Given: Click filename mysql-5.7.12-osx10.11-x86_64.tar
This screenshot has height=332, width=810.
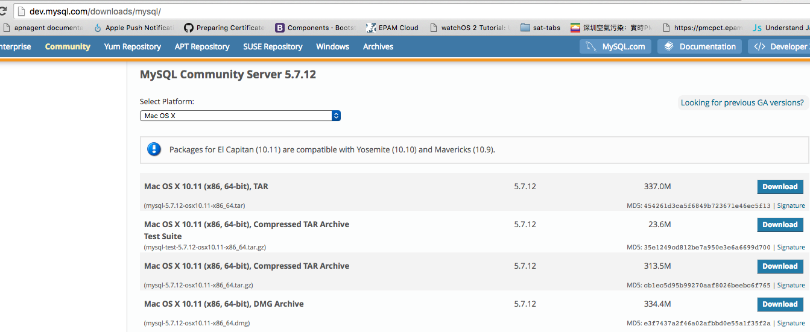Looking at the screenshot, I should [x=194, y=205].
